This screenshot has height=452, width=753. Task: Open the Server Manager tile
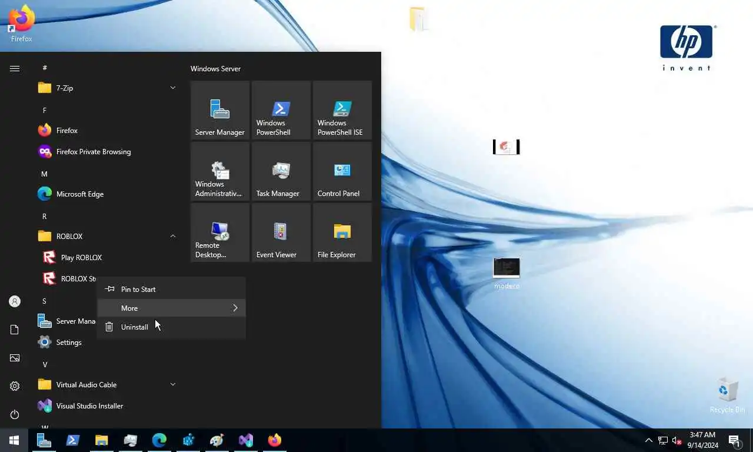tap(220, 110)
